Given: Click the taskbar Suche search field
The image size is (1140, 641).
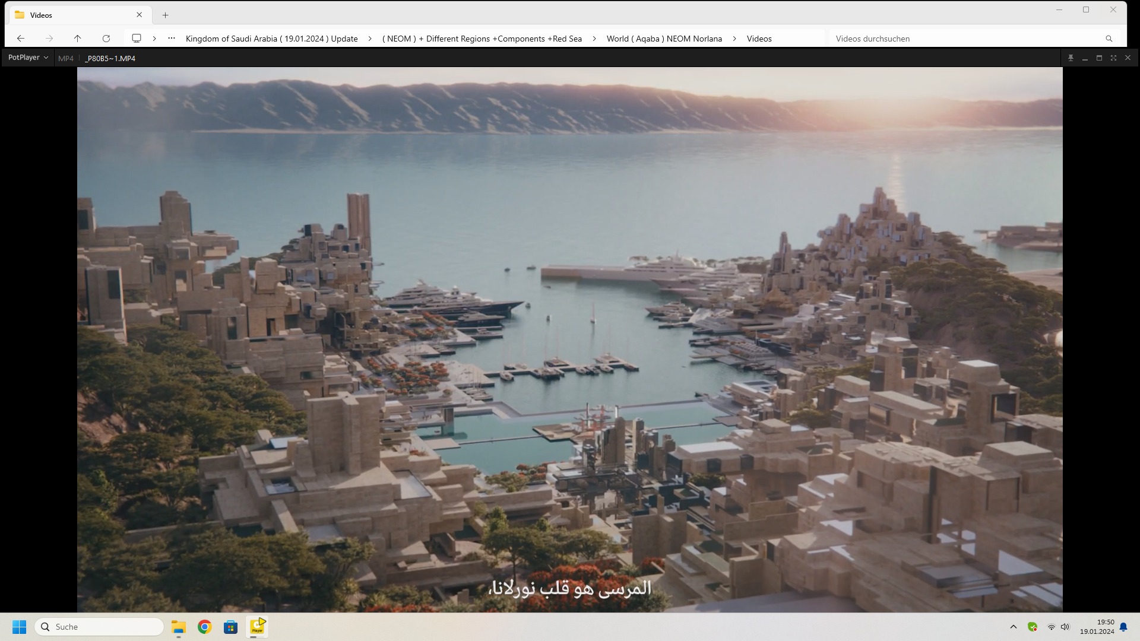Looking at the screenshot, I should click(99, 627).
